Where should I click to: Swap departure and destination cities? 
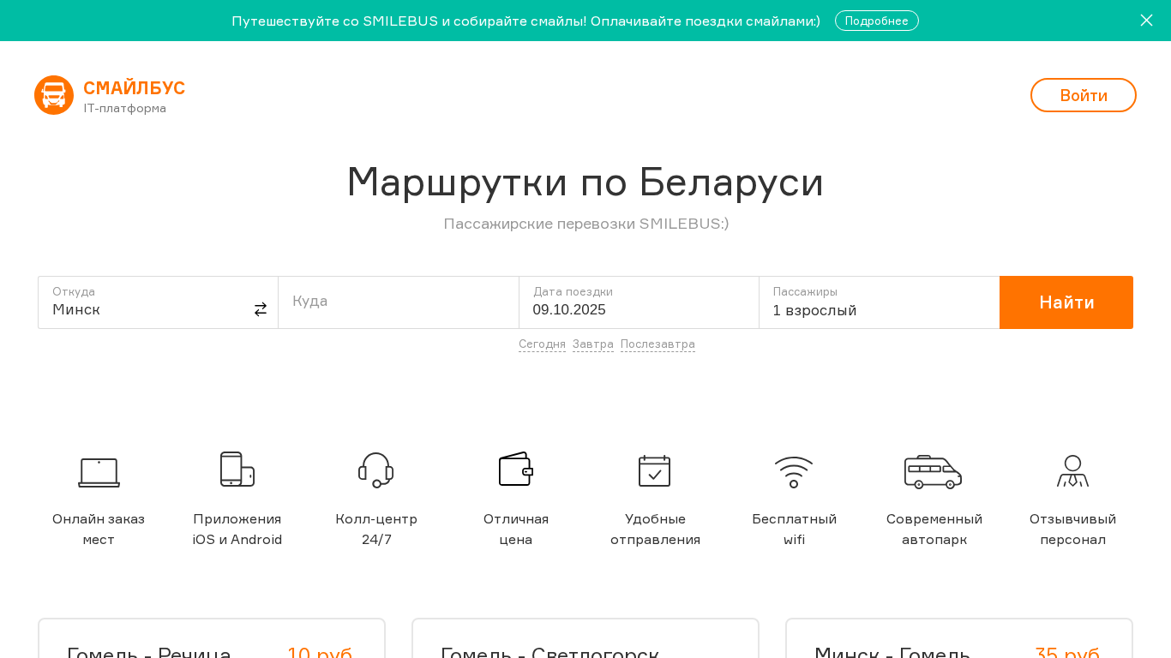click(x=261, y=309)
